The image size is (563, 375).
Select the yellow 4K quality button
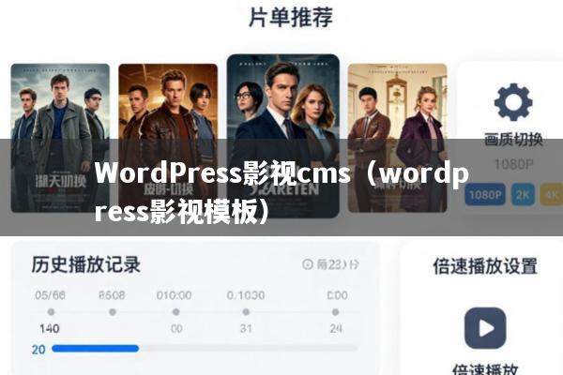[x=552, y=194]
